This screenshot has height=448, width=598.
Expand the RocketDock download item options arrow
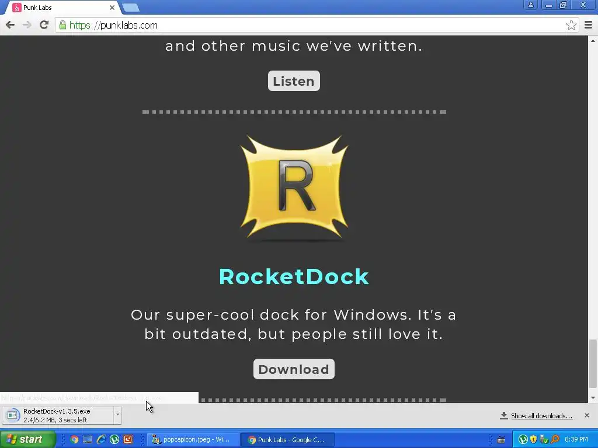point(117,415)
